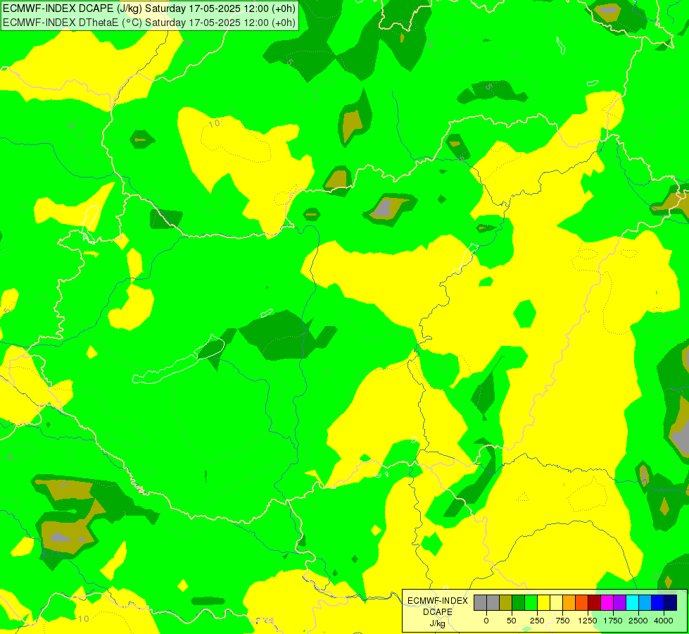Pick the navy legend swatch

pos(671,602)
